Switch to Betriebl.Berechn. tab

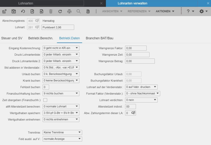pos(41,38)
